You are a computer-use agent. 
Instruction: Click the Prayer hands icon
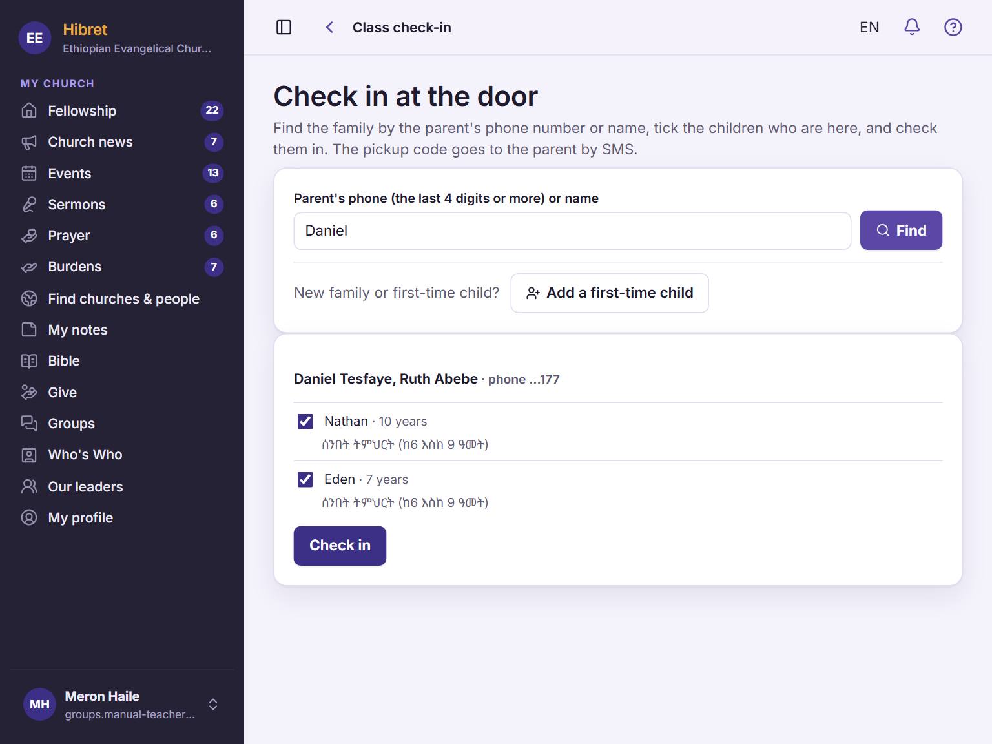pos(29,236)
